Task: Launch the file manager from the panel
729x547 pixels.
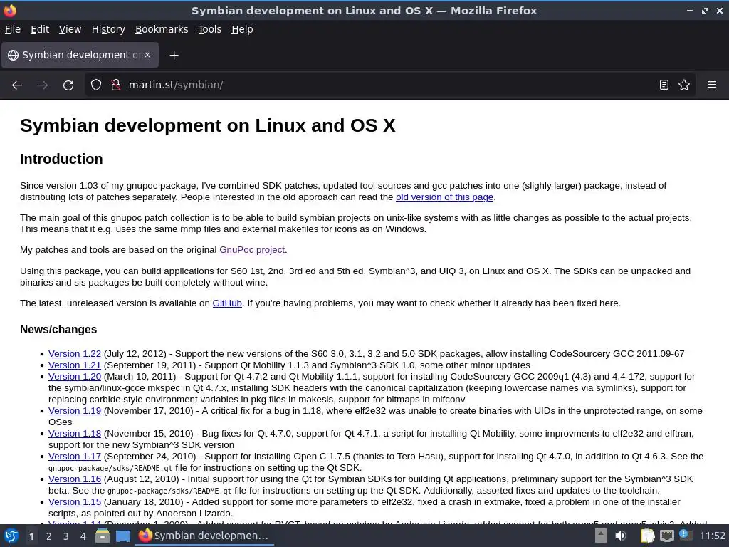Action: click(102, 536)
